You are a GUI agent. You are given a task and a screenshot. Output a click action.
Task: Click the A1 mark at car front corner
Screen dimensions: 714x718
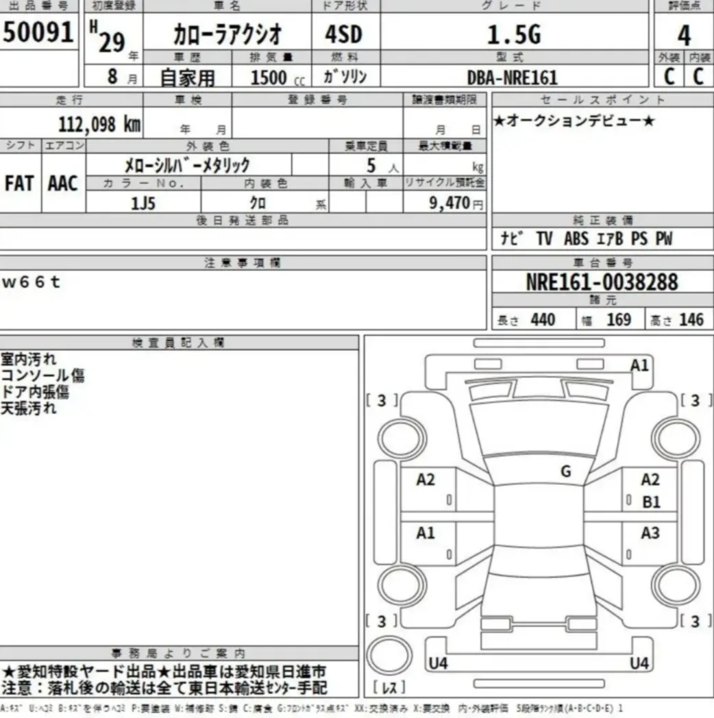click(x=639, y=365)
